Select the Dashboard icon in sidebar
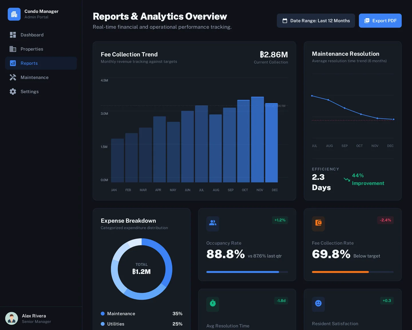The width and height of the screenshot is (412, 330). [x=13, y=35]
